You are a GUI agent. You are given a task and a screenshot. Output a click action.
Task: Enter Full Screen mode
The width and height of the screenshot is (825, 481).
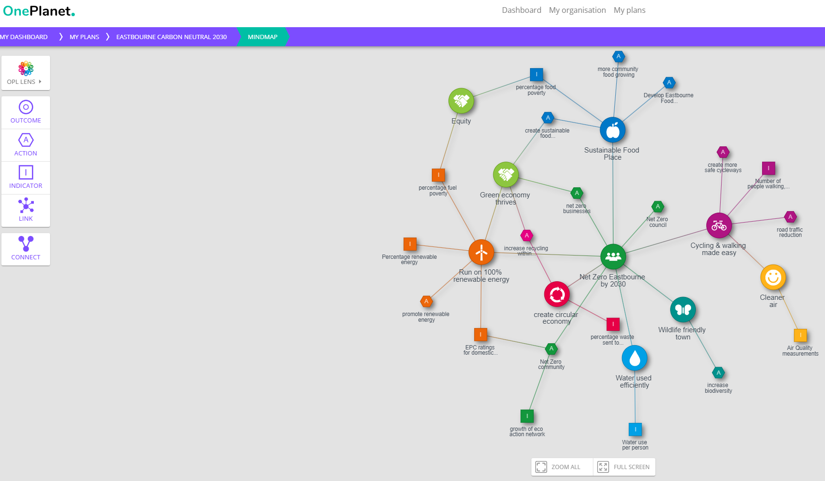point(624,467)
